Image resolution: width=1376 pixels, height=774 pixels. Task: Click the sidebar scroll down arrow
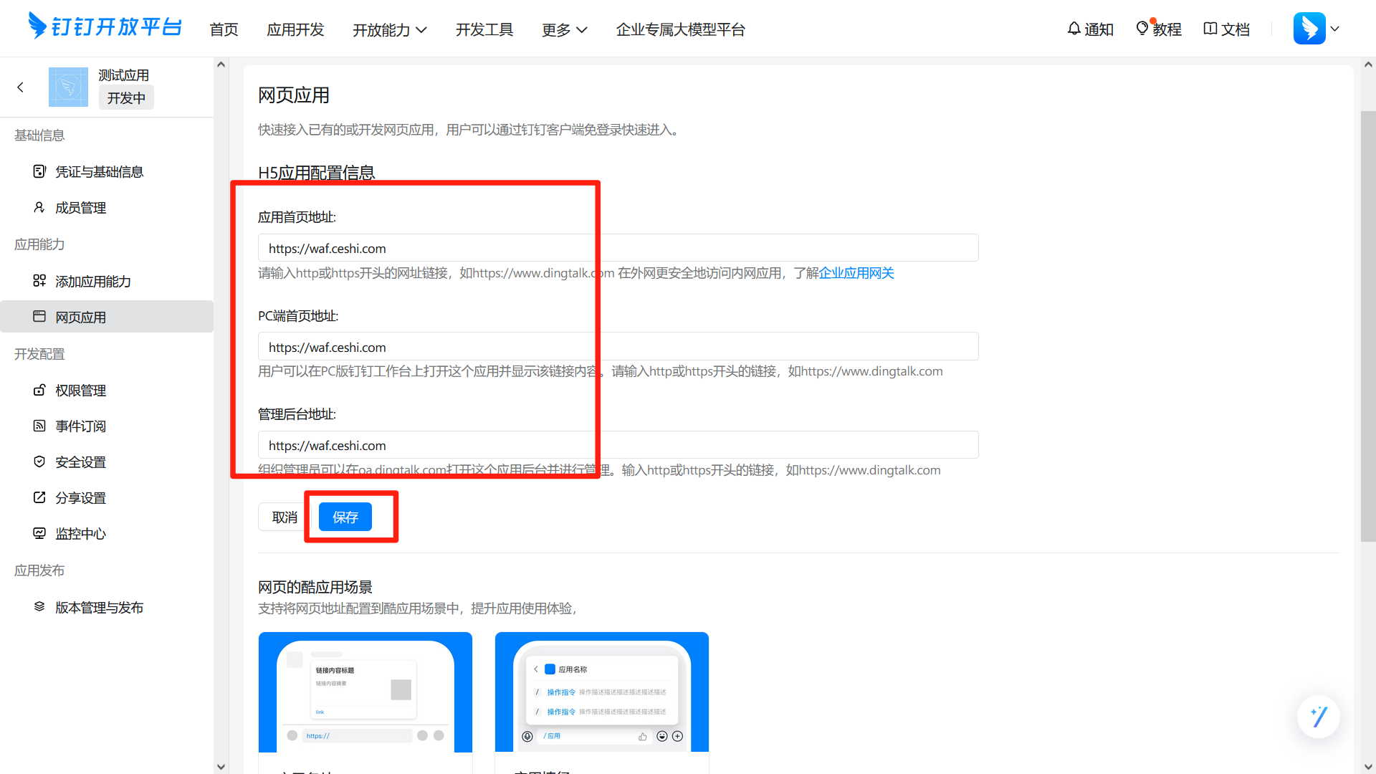coord(221,767)
